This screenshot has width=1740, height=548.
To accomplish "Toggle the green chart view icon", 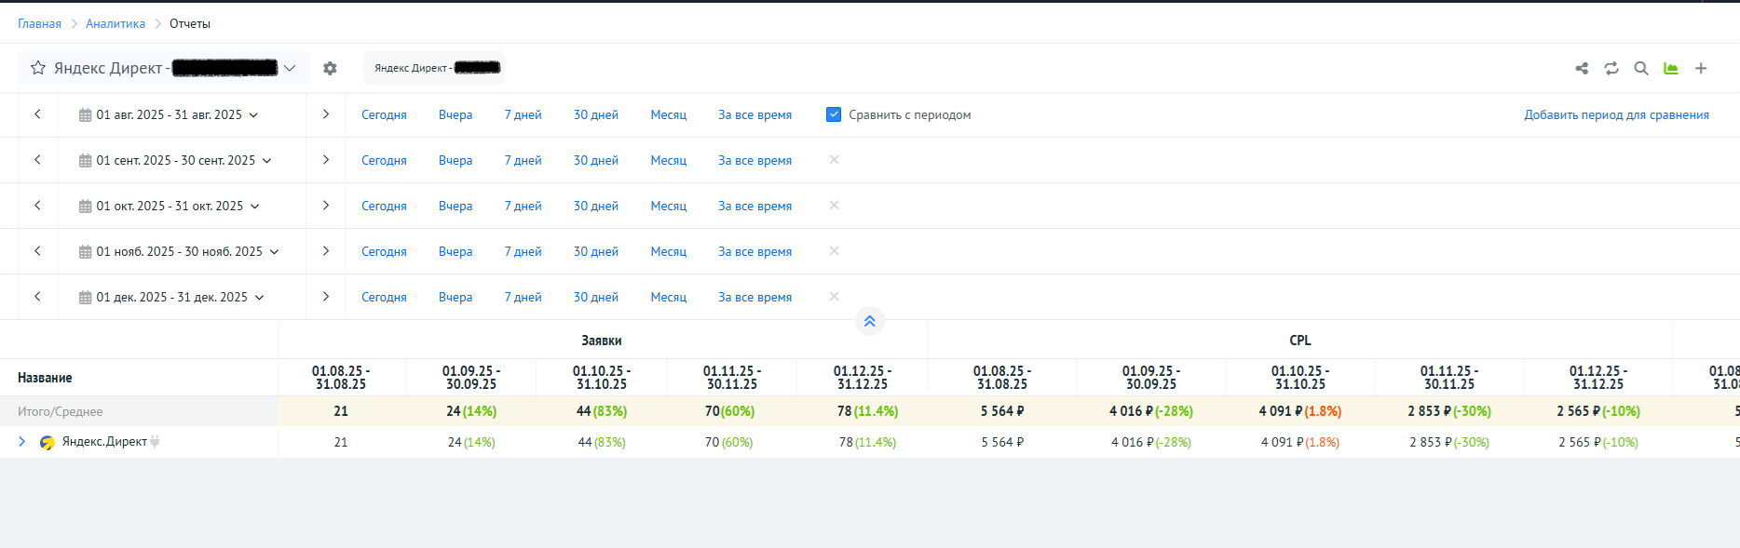I will [1671, 68].
